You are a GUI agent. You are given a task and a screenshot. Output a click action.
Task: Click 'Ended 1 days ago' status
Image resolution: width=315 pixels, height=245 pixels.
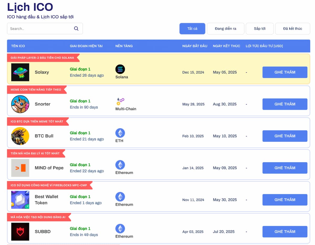[86, 203]
